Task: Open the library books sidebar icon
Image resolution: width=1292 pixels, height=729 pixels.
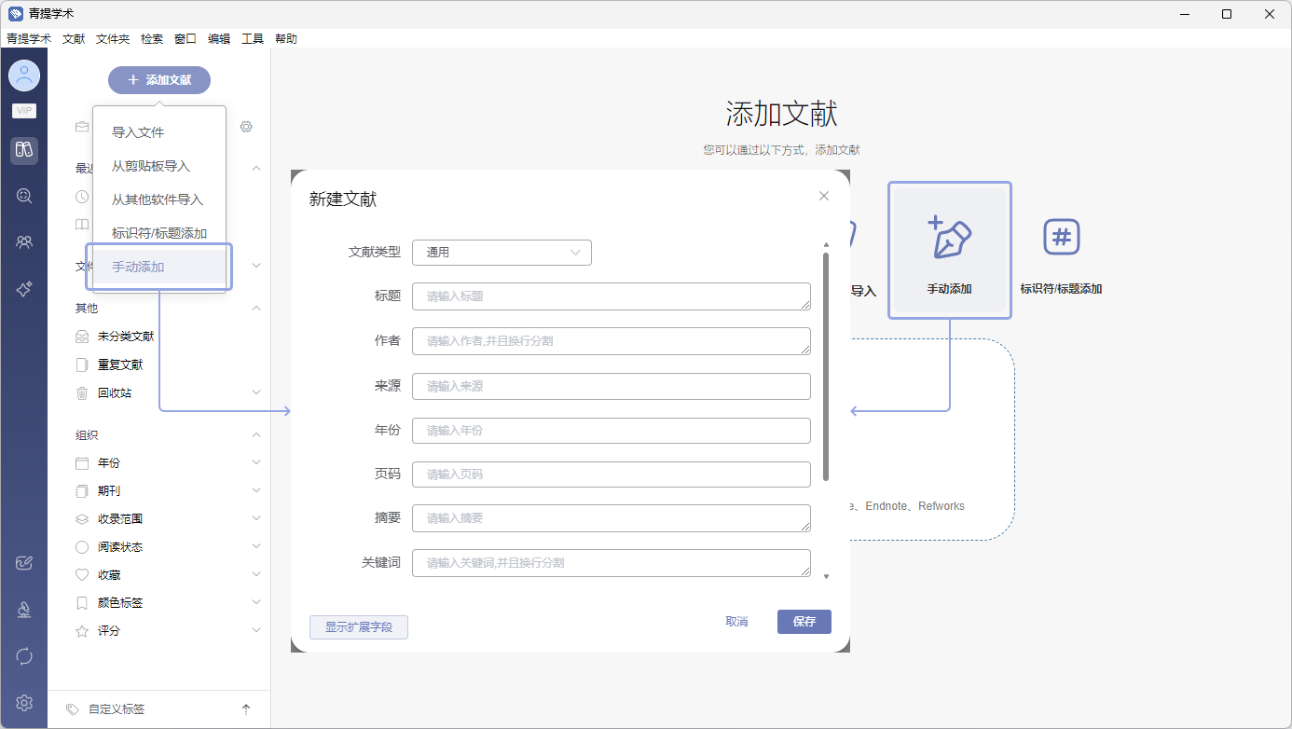Action: tap(24, 150)
